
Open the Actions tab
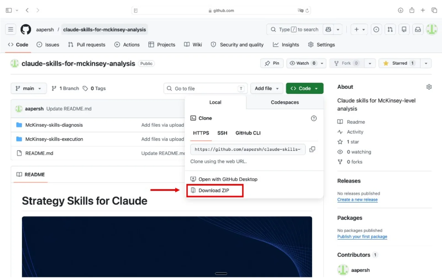coord(127,45)
